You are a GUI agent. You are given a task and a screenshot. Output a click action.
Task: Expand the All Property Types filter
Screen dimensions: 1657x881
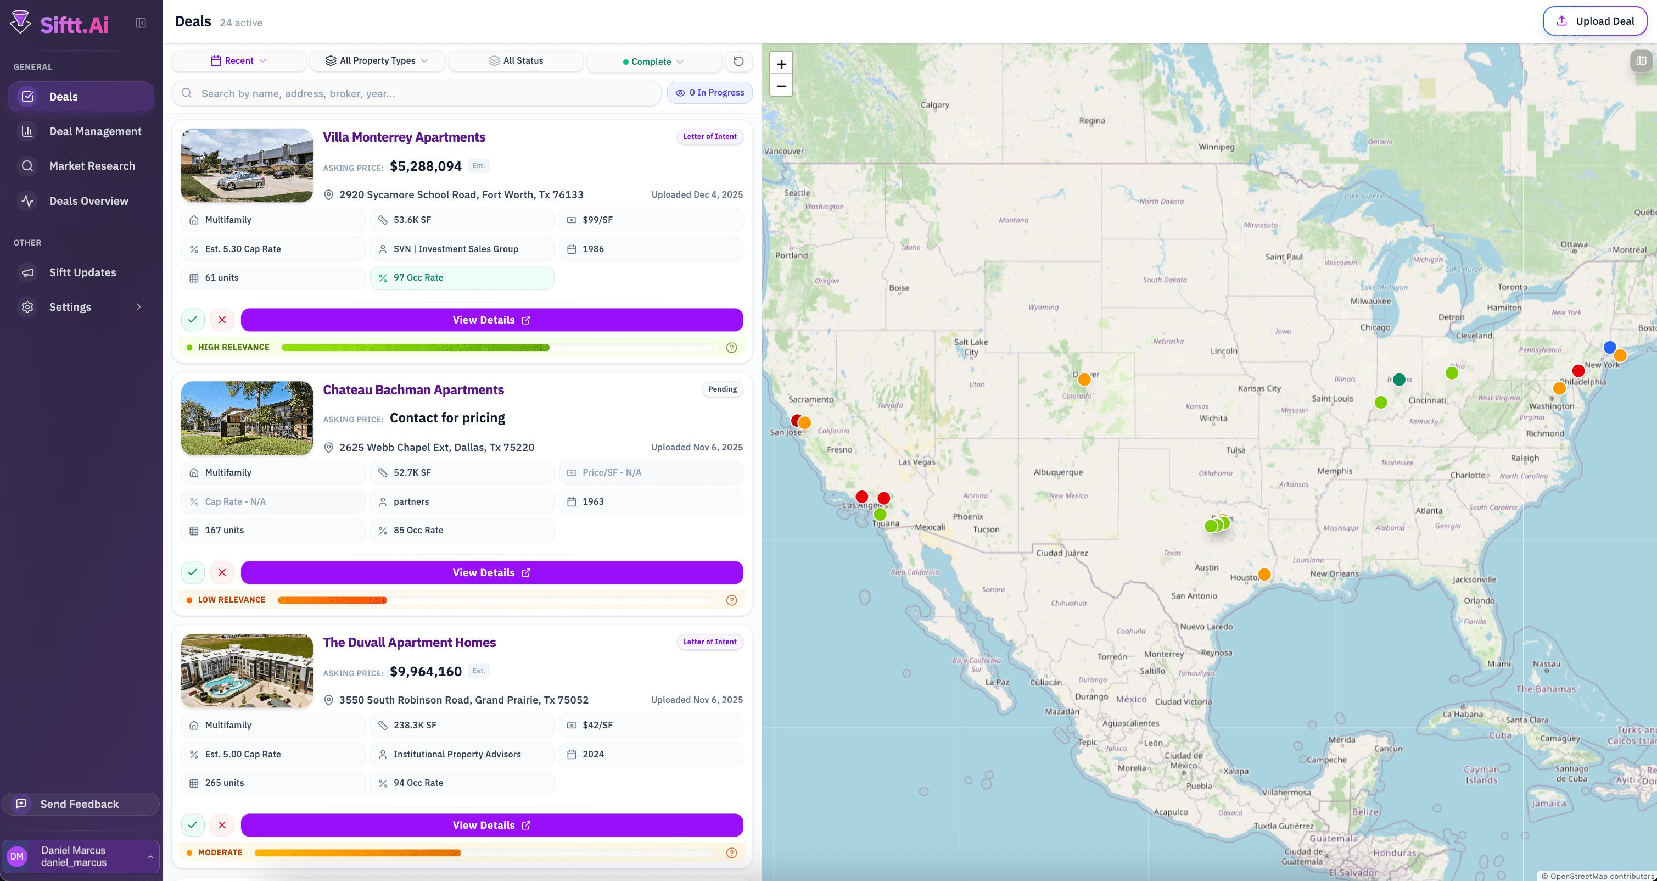click(x=377, y=60)
